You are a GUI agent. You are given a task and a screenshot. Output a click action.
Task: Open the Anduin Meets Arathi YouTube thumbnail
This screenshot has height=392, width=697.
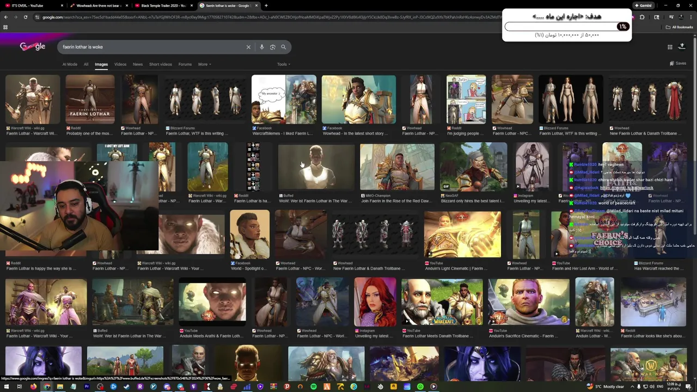(212, 302)
